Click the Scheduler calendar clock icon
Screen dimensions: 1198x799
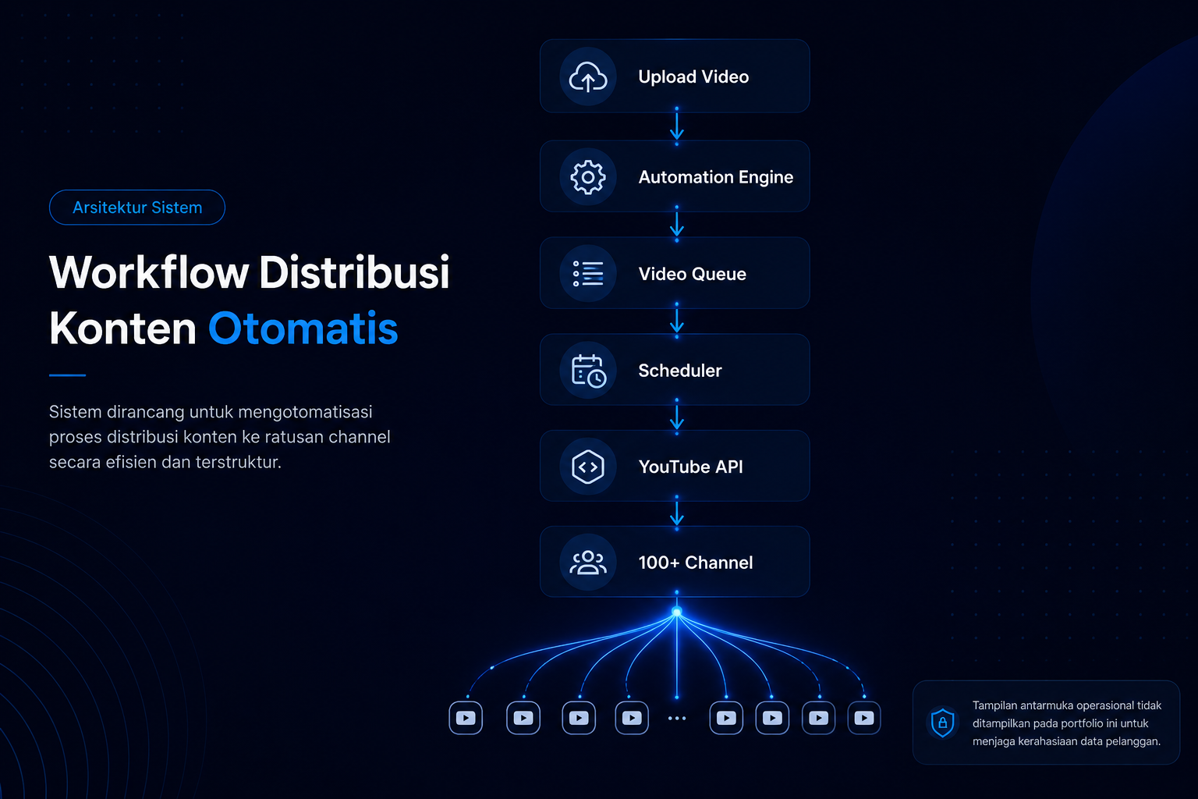tap(588, 370)
